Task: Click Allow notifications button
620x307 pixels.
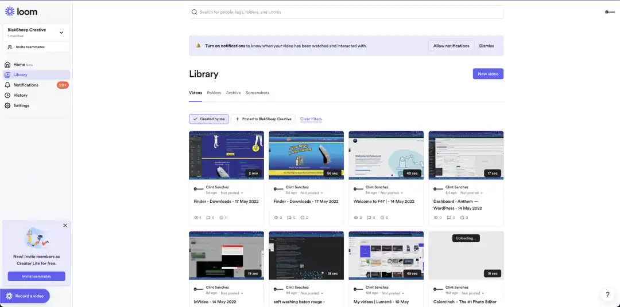Action: pos(451,46)
